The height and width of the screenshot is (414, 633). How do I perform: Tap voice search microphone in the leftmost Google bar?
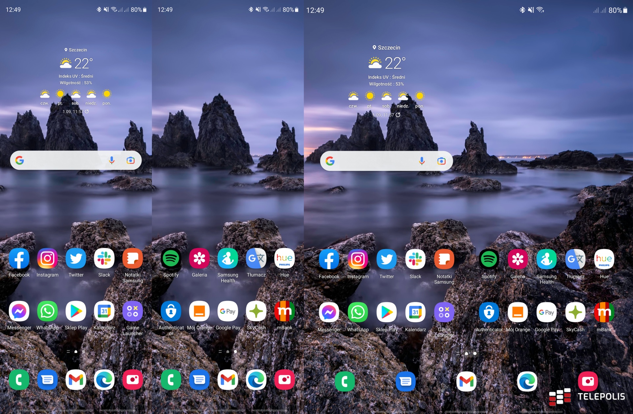[112, 161]
